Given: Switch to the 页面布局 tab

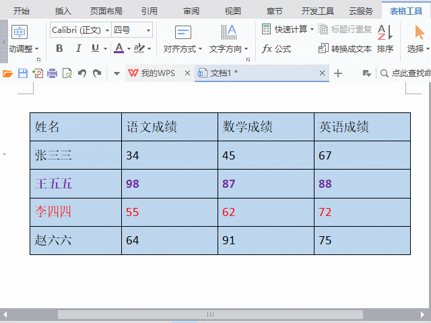Looking at the screenshot, I should (106, 11).
